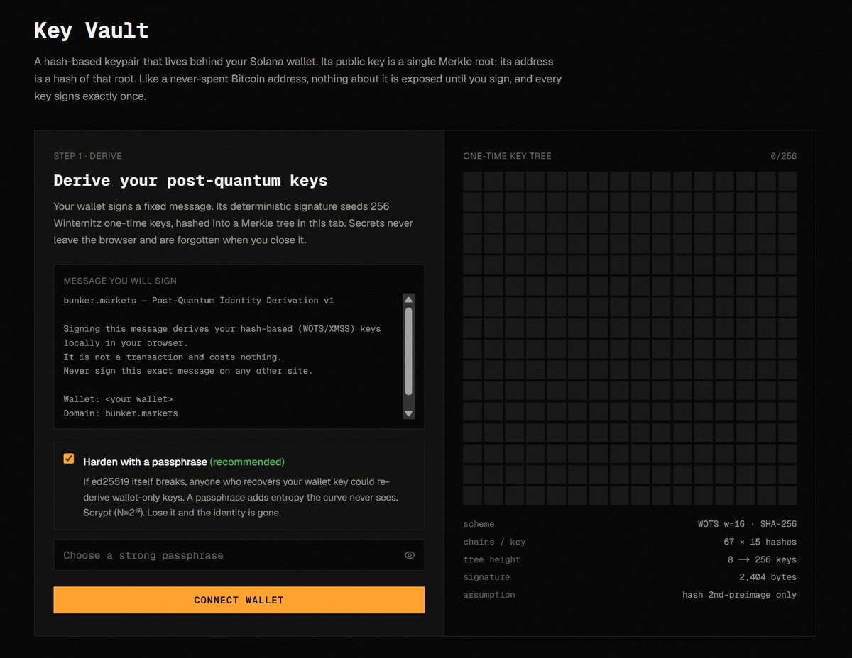
Task: Click the '0/256' key counter
Action: coord(784,156)
